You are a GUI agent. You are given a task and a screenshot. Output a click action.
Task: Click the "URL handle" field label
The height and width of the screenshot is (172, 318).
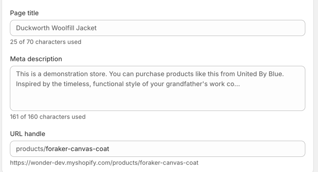27,134
